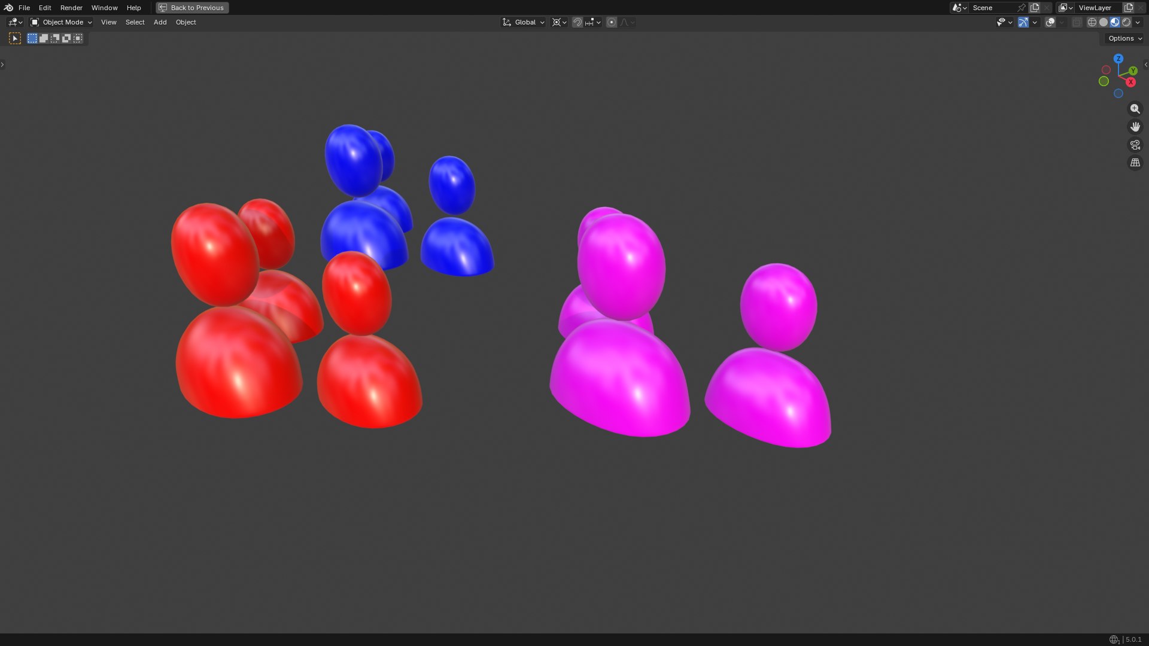Click the zoom viewport icon
The width and height of the screenshot is (1149, 646).
pyautogui.click(x=1135, y=109)
